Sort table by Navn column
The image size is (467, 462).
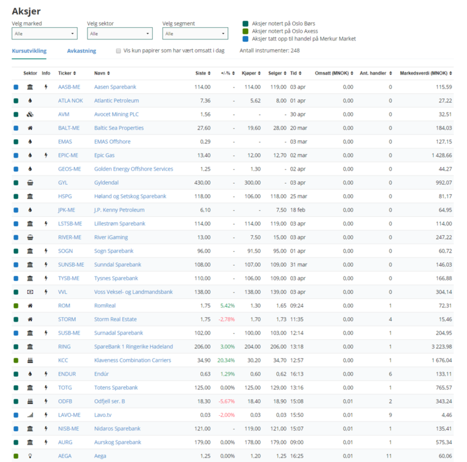102,73
